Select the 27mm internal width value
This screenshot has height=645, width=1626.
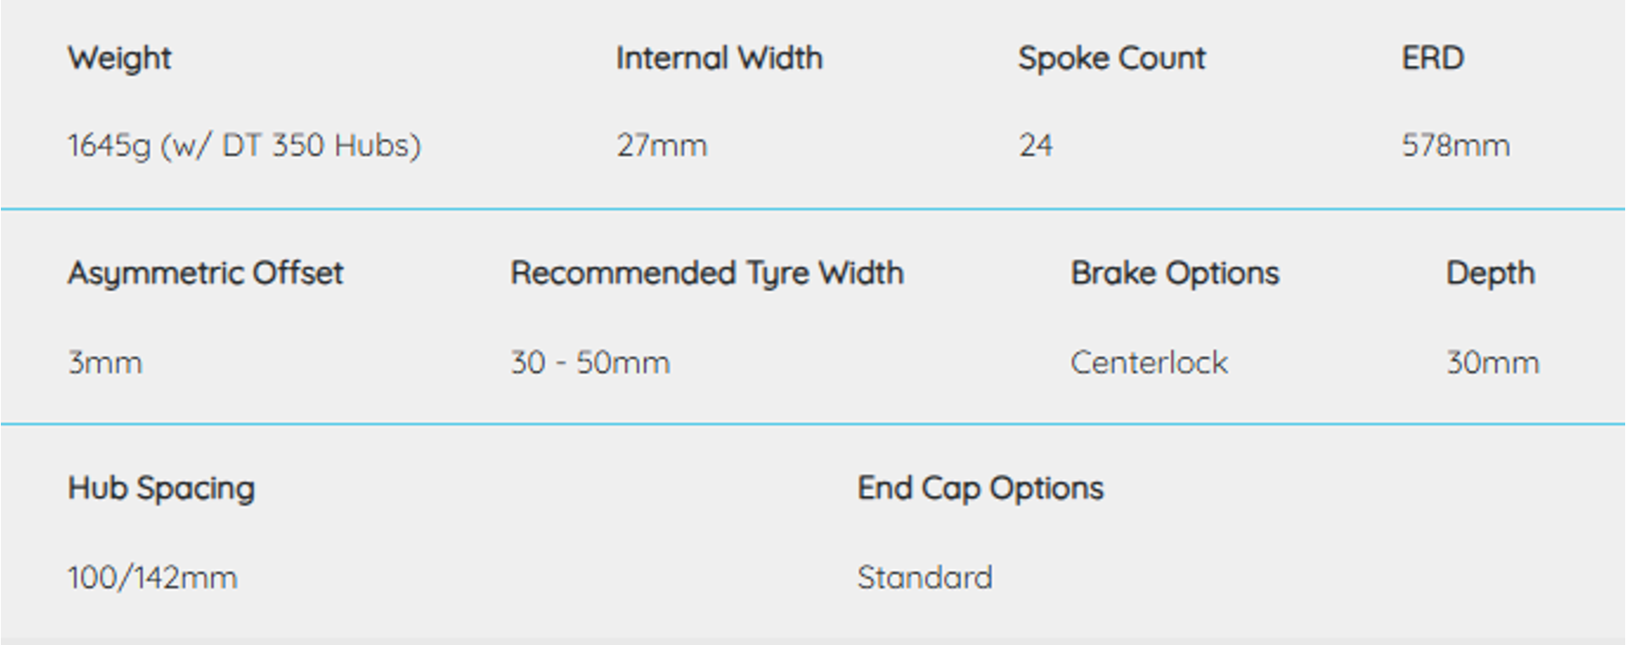pyautogui.click(x=661, y=146)
